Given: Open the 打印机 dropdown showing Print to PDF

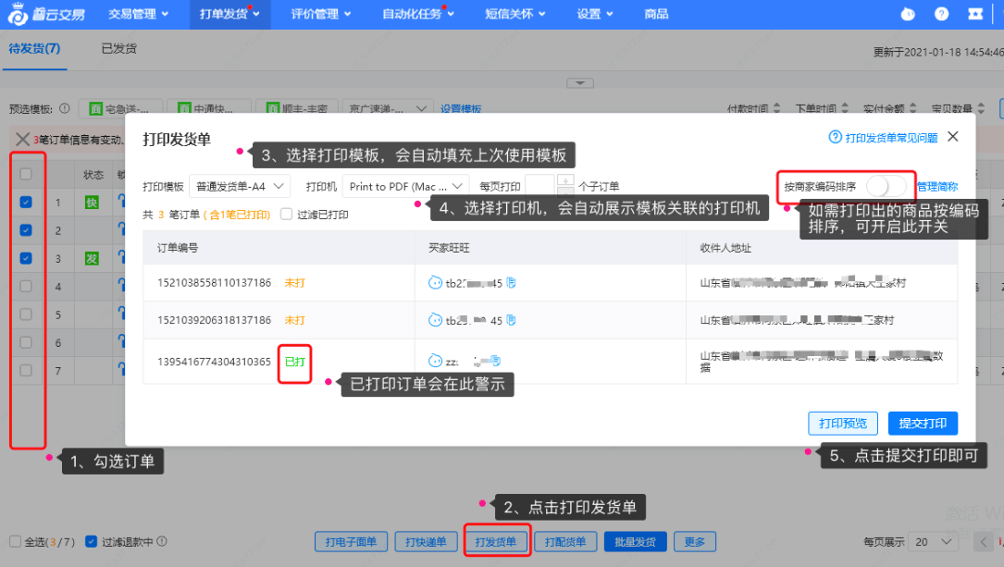Looking at the screenshot, I should pyautogui.click(x=406, y=186).
